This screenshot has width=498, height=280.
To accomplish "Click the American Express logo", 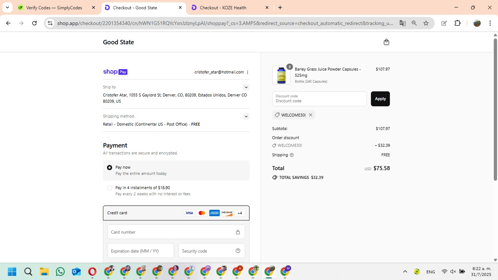I will (214, 213).
